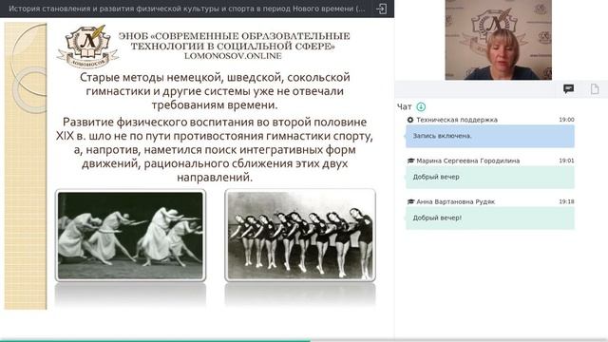The width and height of the screenshot is (608, 342).
Task: Open the chat tab icon
Action: (568, 89)
